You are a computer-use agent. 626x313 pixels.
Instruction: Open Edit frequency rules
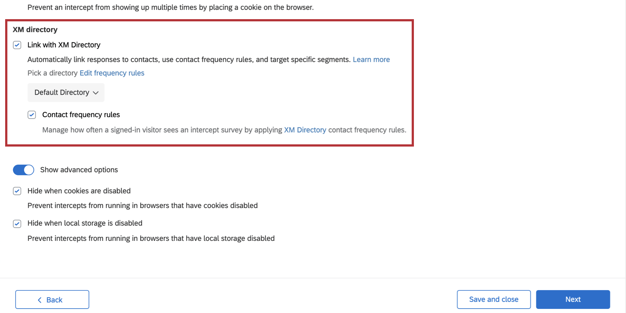click(x=112, y=73)
